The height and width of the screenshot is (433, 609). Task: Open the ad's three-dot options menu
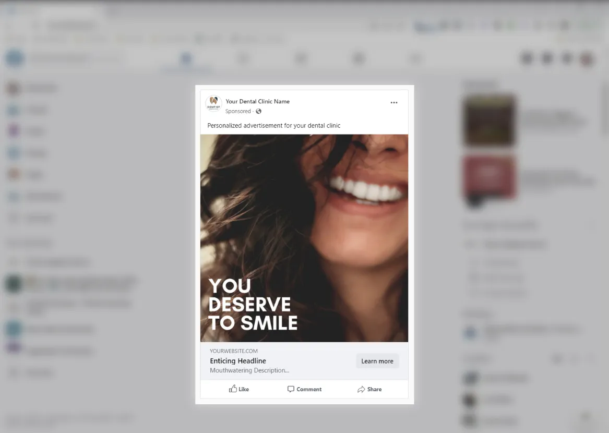click(x=393, y=103)
